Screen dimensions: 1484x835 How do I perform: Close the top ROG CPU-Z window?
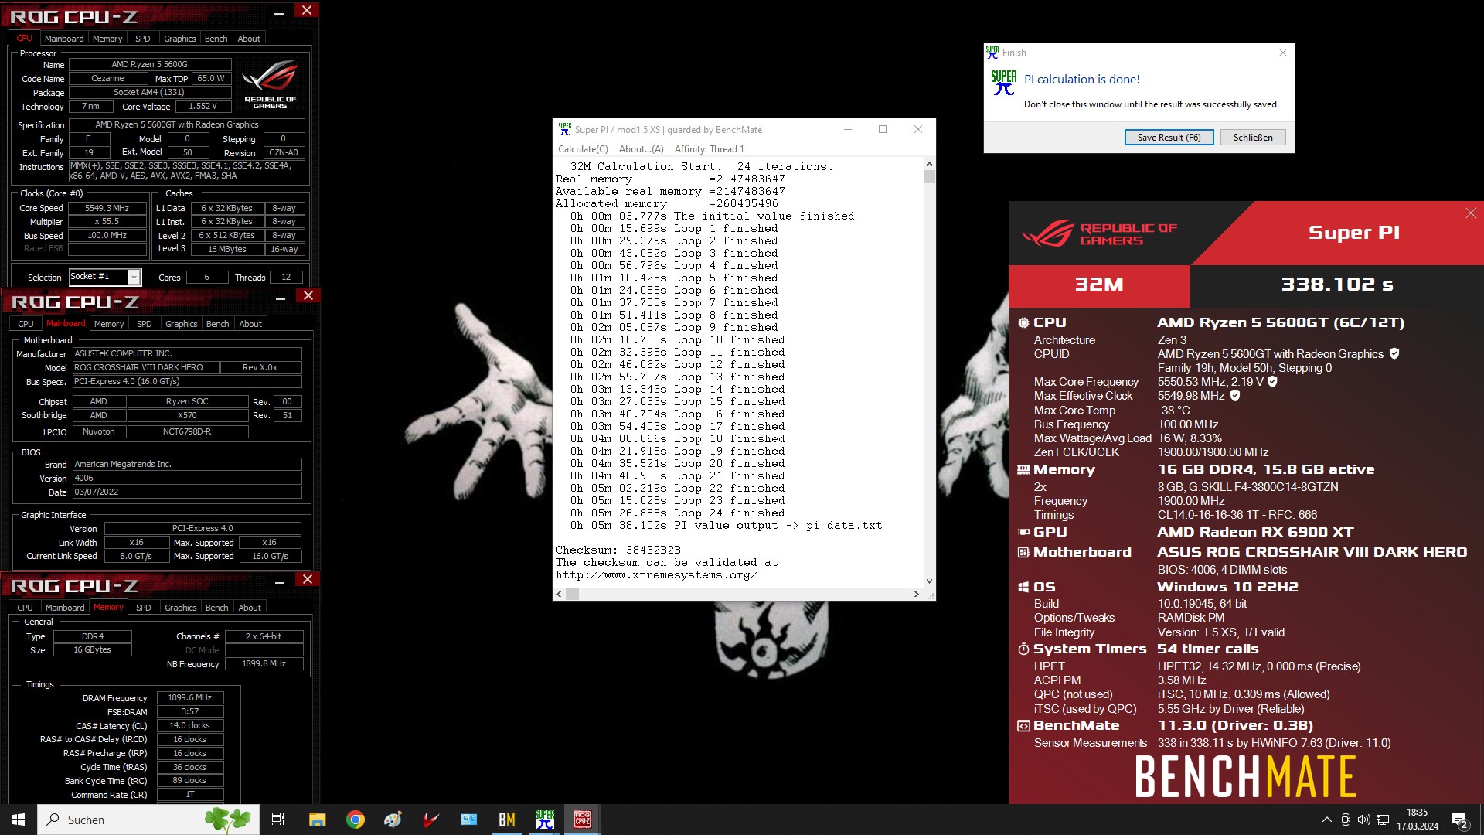[307, 10]
